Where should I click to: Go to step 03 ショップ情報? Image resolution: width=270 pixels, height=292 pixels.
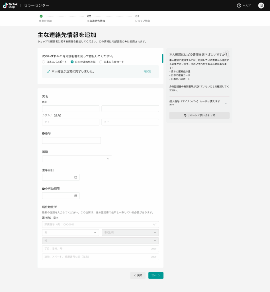point(142,19)
